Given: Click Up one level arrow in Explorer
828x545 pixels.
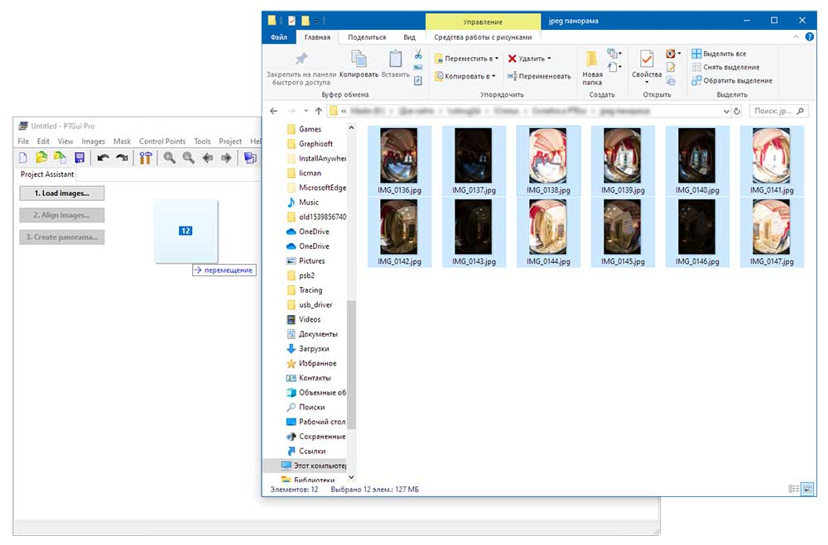Looking at the screenshot, I should (x=319, y=111).
